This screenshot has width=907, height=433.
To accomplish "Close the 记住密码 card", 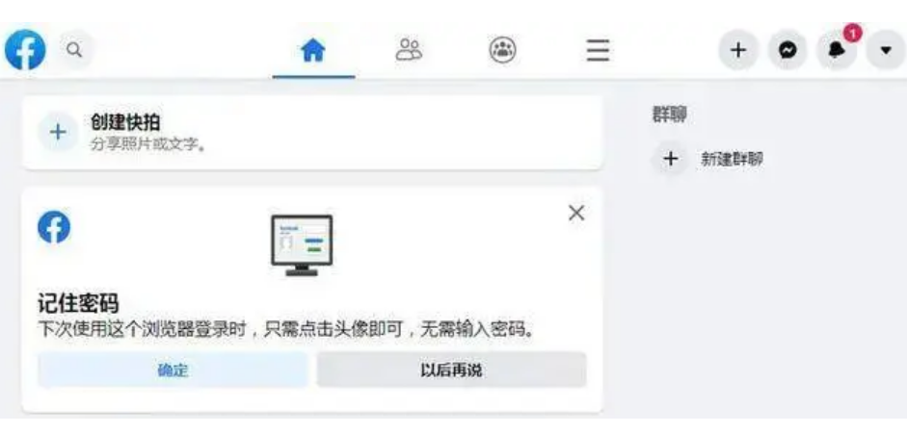I will (x=576, y=213).
